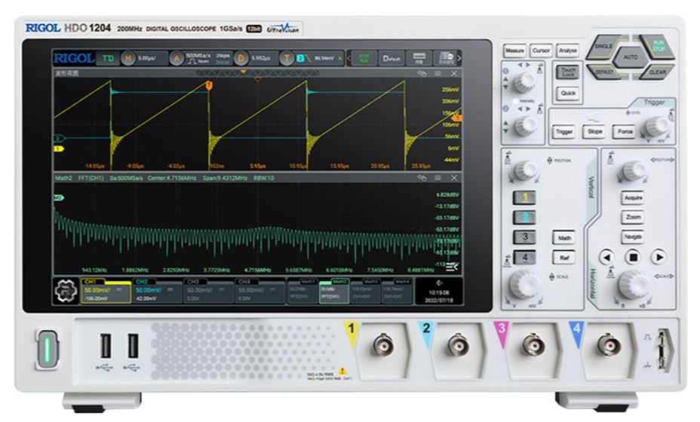Push the Force trigger button
The height and width of the screenshot is (422, 700).
point(625,132)
